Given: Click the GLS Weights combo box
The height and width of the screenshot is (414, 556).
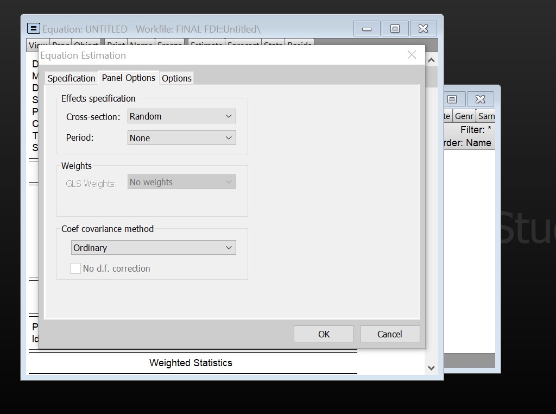Looking at the screenshot, I should [182, 183].
